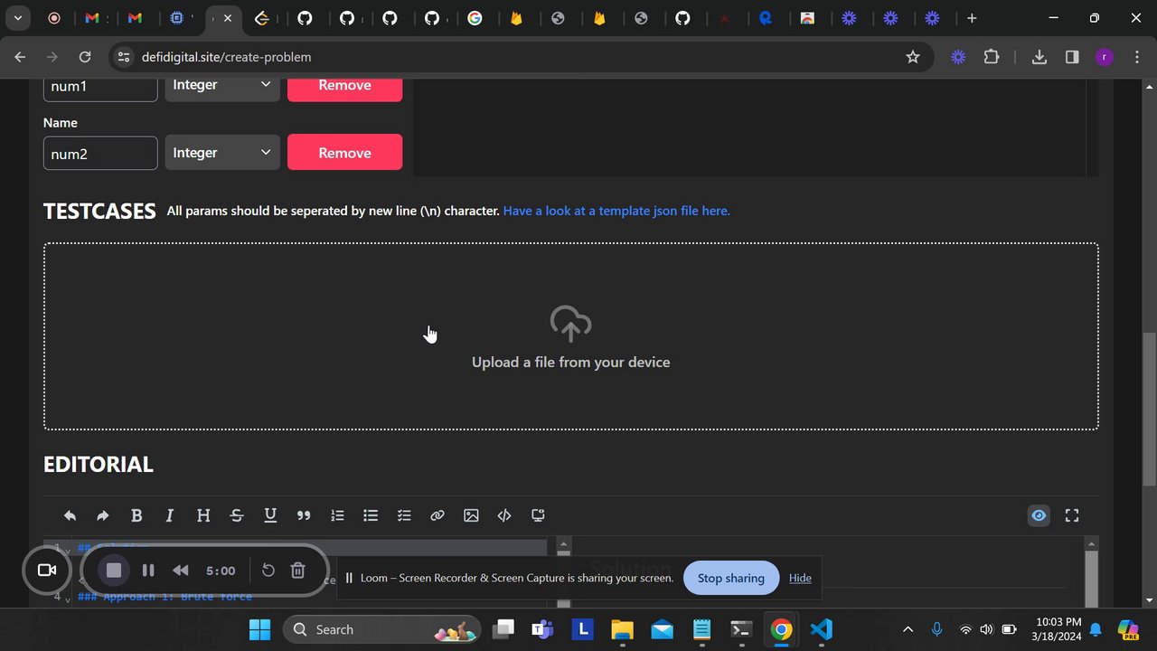
Task: Apply strikethrough in the editorial toolbar
Action: 237,515
